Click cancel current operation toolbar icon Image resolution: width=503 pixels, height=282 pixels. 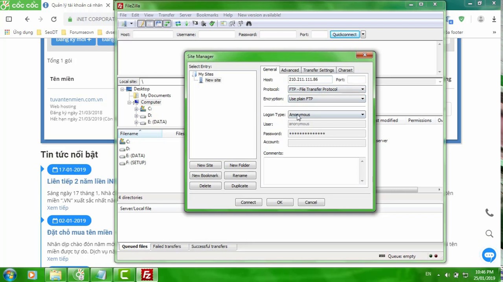(195, 24)
